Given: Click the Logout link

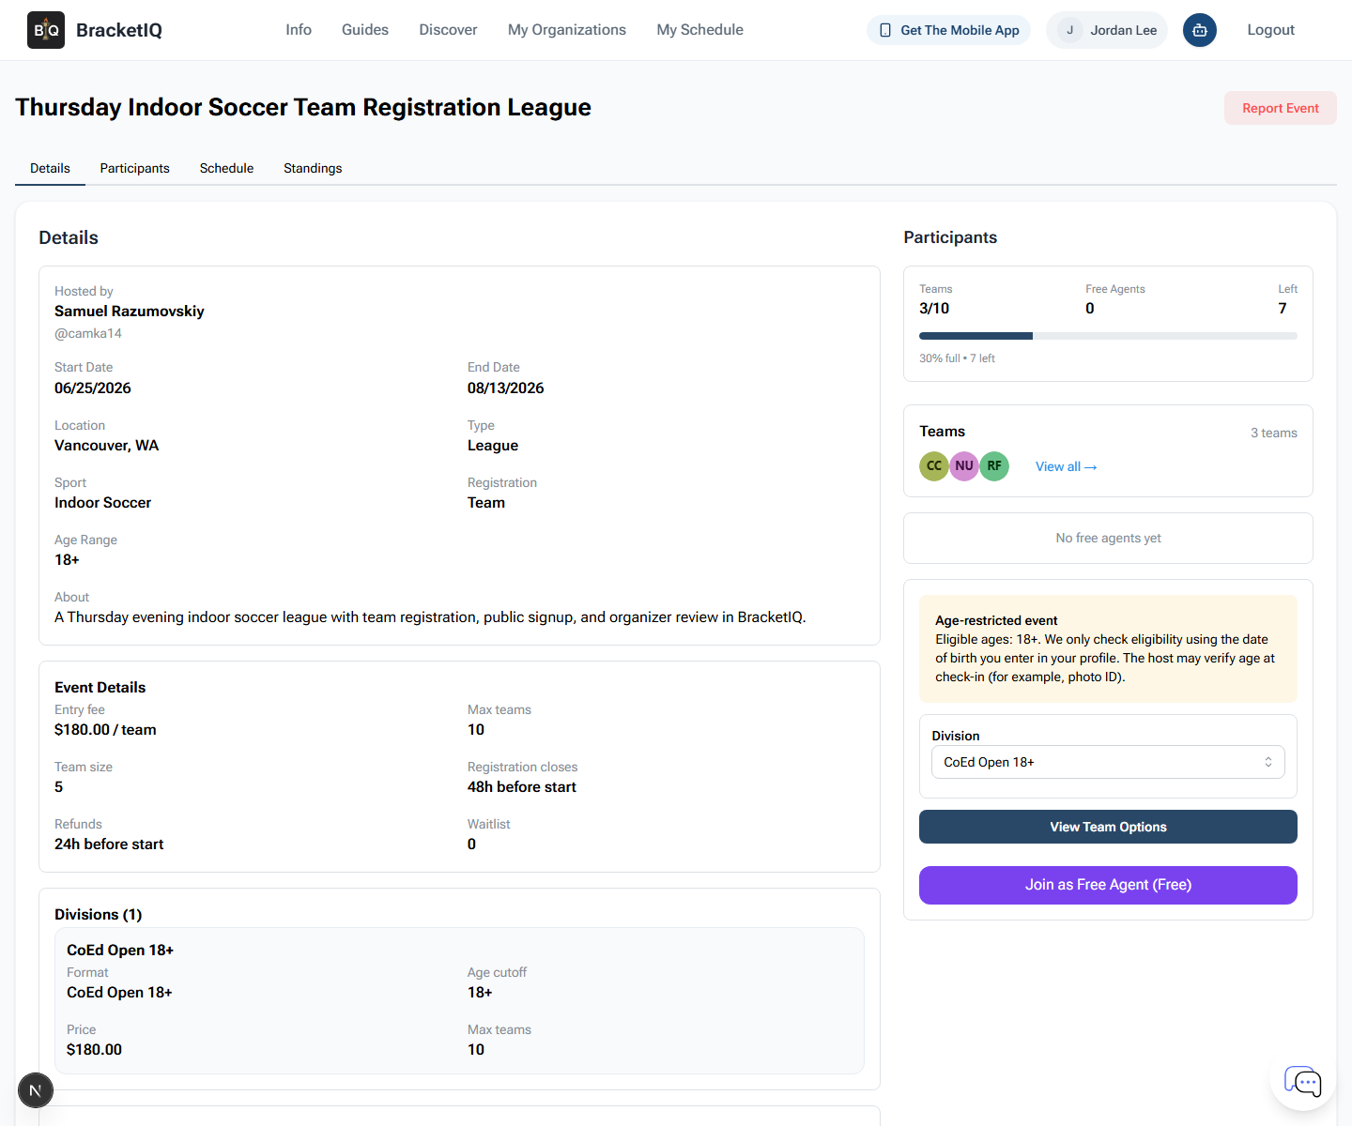Looking at the screenshot, I should point(1270,30).
